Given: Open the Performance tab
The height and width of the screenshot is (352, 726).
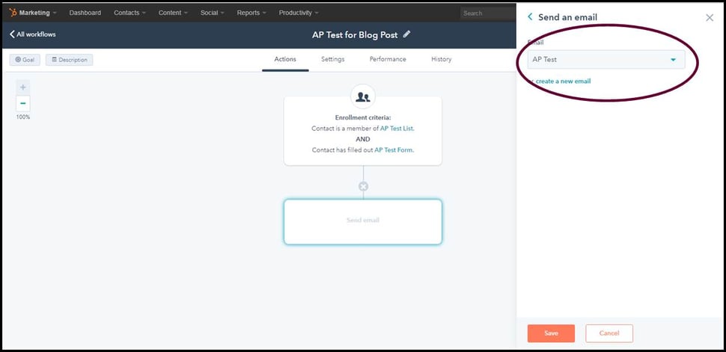Looking at the screenshot, I should click(388, 60).
